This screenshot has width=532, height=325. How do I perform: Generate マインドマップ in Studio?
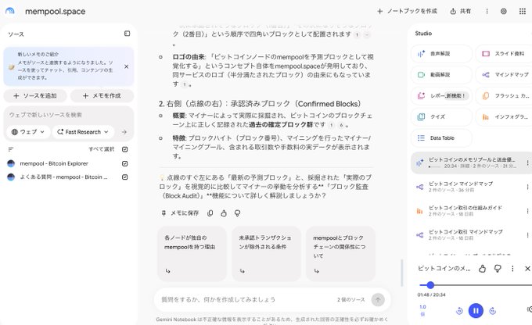[x=504, y=74]
